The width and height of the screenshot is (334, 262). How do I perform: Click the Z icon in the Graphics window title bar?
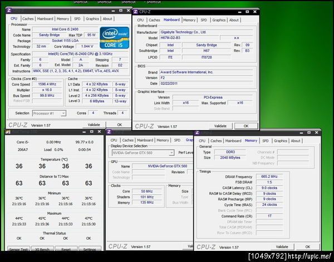[x=109, y=132]
